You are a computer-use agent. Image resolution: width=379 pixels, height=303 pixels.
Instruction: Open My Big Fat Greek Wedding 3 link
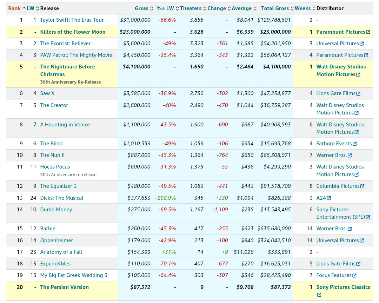(x=74, y=275)
